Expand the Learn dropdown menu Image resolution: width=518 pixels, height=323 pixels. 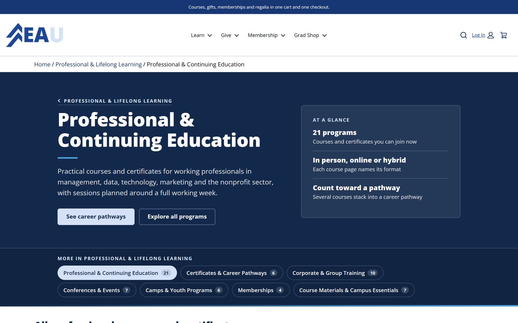click(201, 35)
